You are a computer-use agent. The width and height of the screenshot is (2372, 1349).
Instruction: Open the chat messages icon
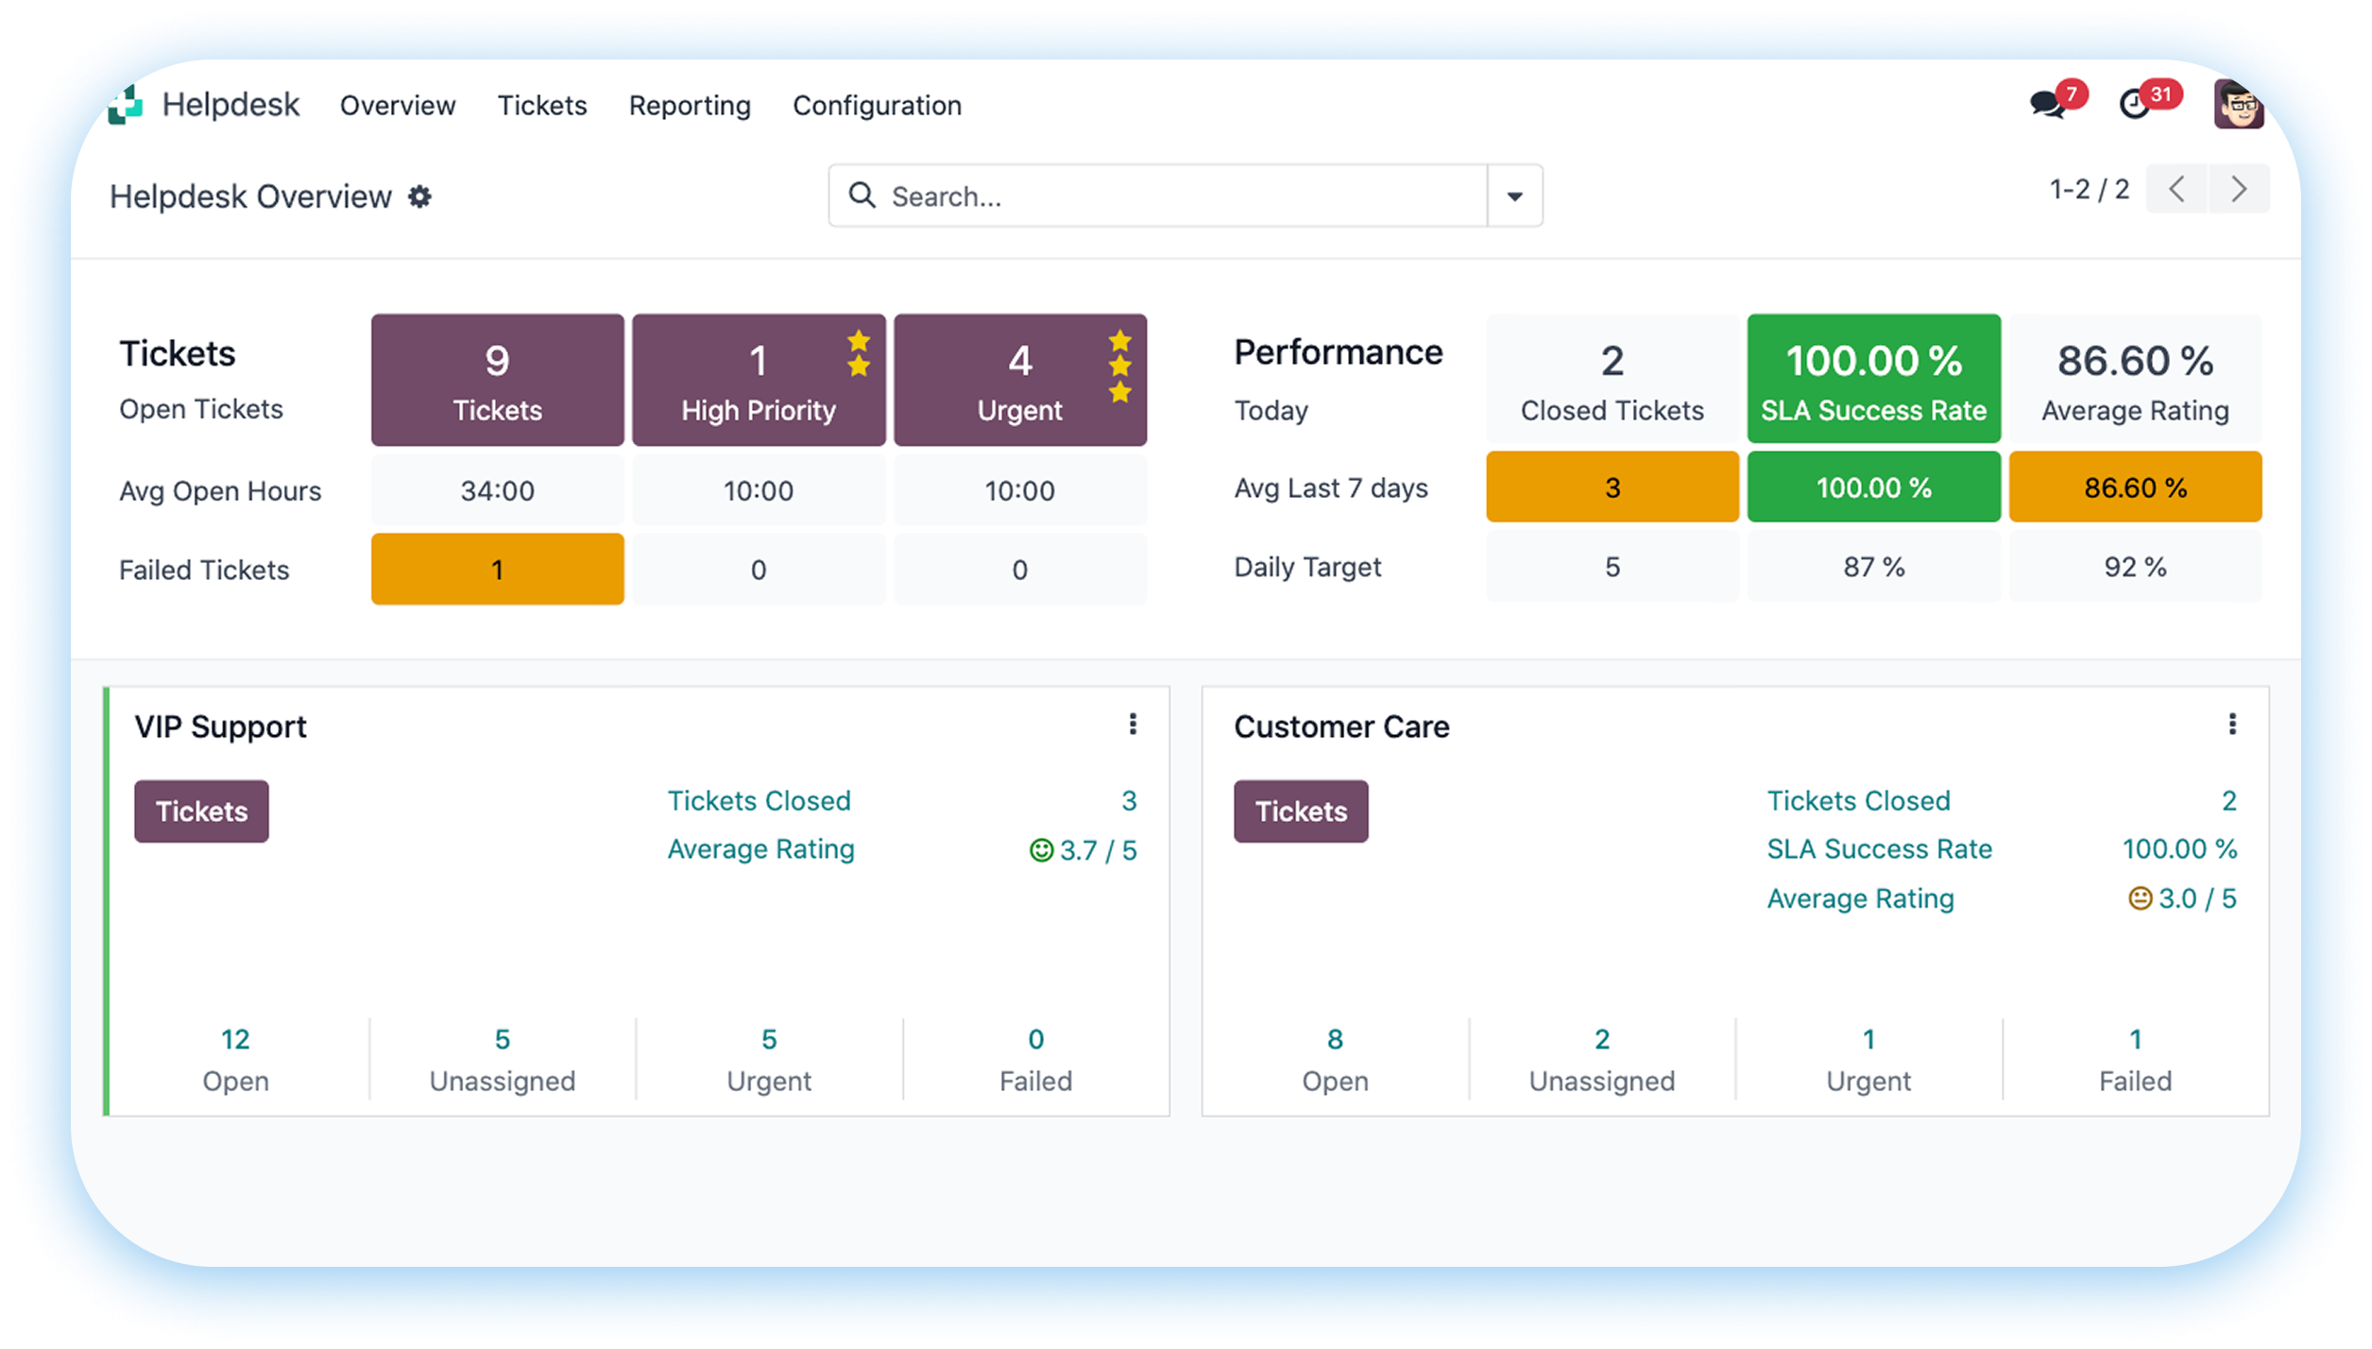2047,103
